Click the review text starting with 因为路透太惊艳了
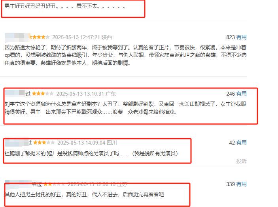This screenshot has height=207, width=278. 125,55
